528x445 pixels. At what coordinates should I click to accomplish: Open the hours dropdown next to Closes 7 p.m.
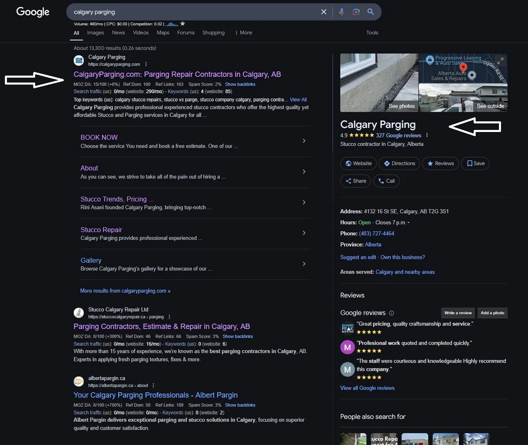pos(408,223)
